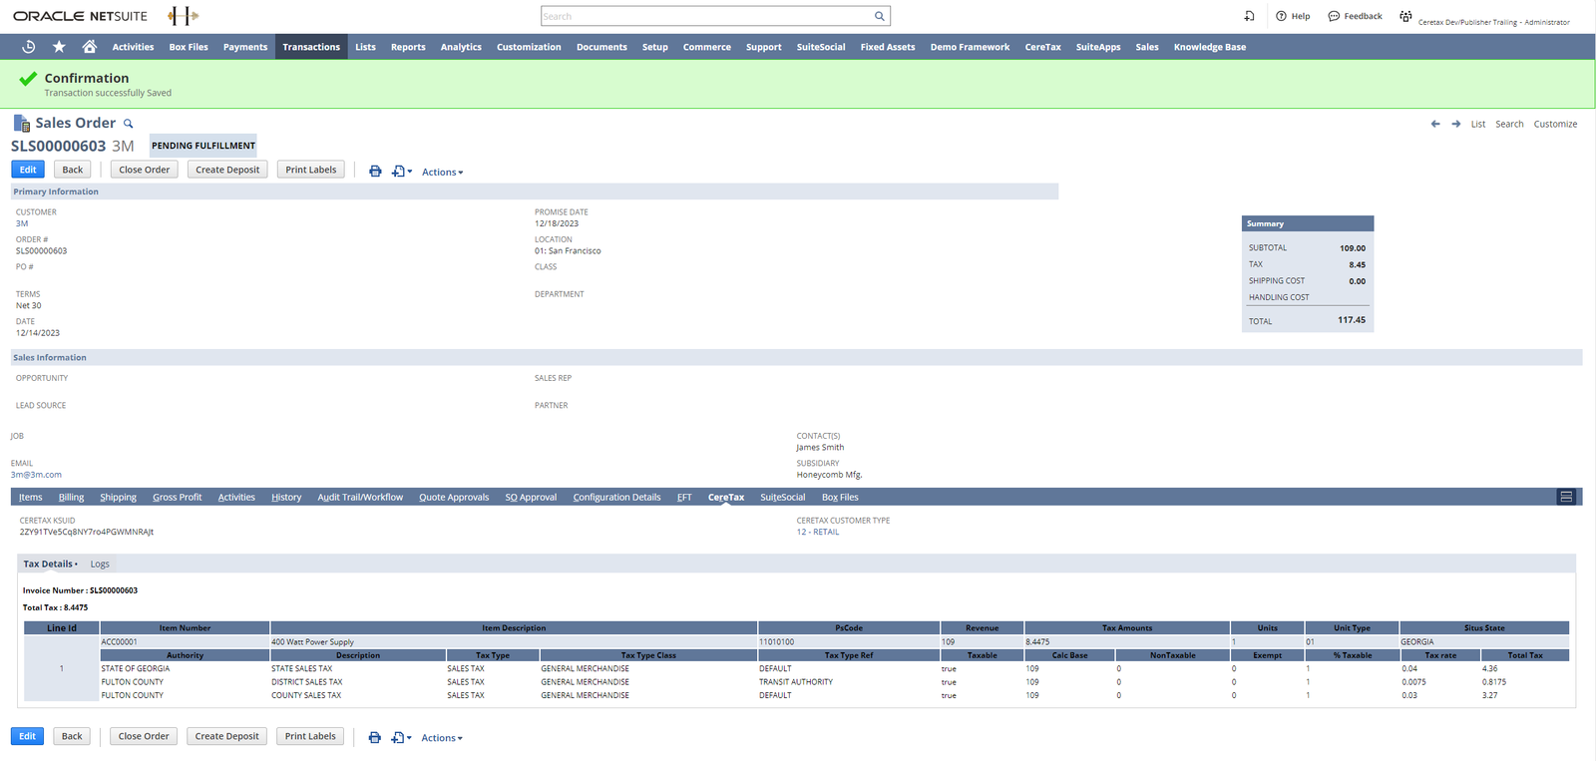The height and width of the screenshot is (761, 1596).
Task: Click the bottom Edit button
Action: pyautogui.click(x=27, y=736)
